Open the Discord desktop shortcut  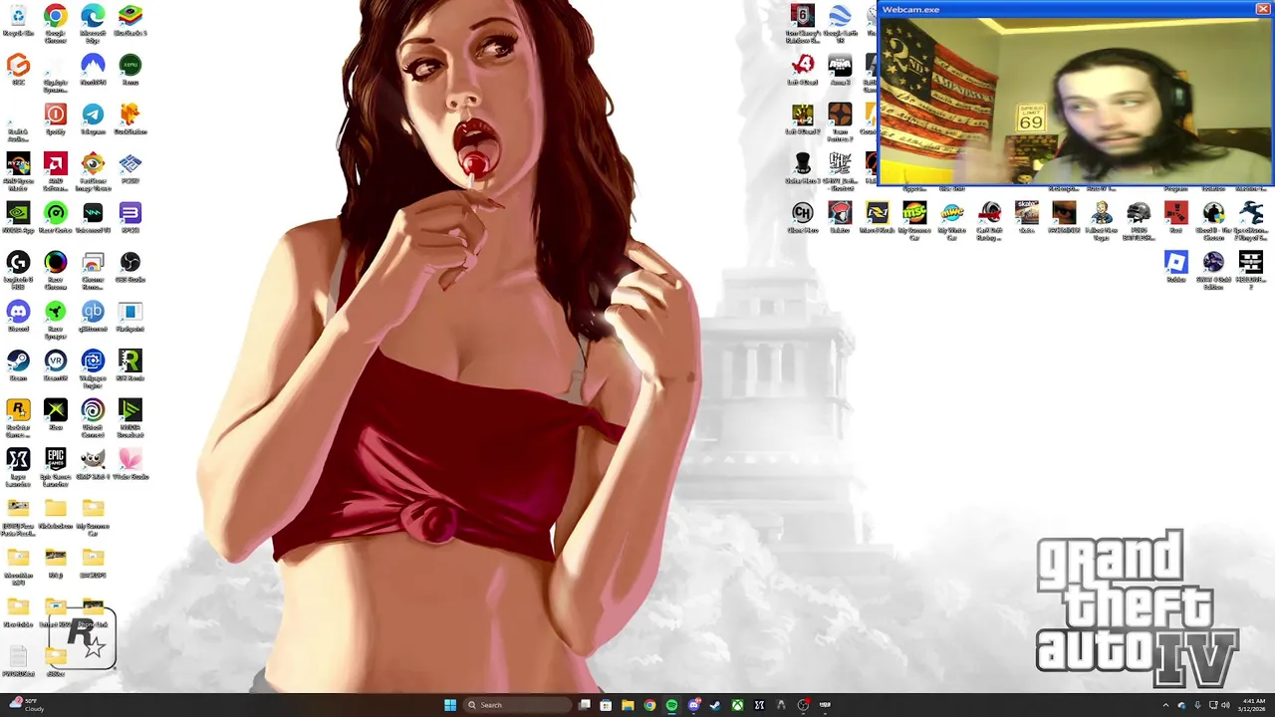pos(18,317)
